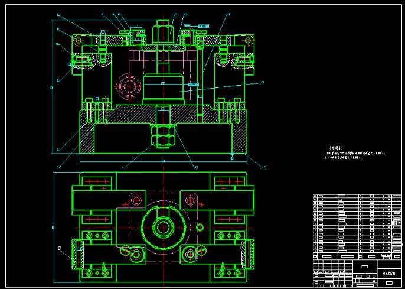Click the hex nut atop the front view
Image resolution: width=405 pixels, height=289 pixels.
pyautogui.click(x=163, y=29)
